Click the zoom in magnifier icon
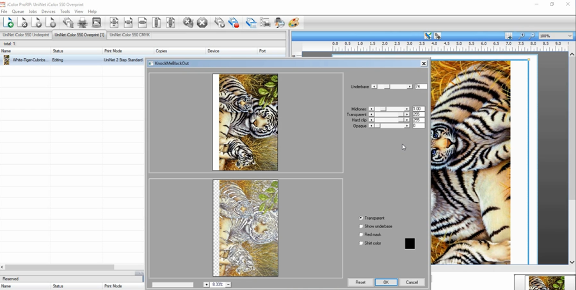Image resolution: width=576 pixels, height=290 pixels. (522, 36)
